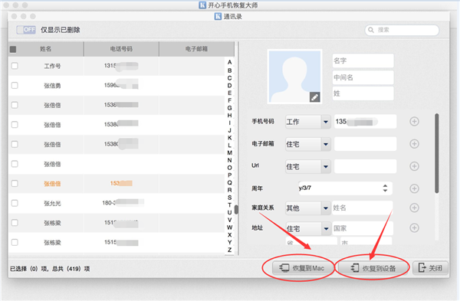Click the pencil edit avatar icon
The height and width of the screenshot is (301, 460).
coord(314,97)
